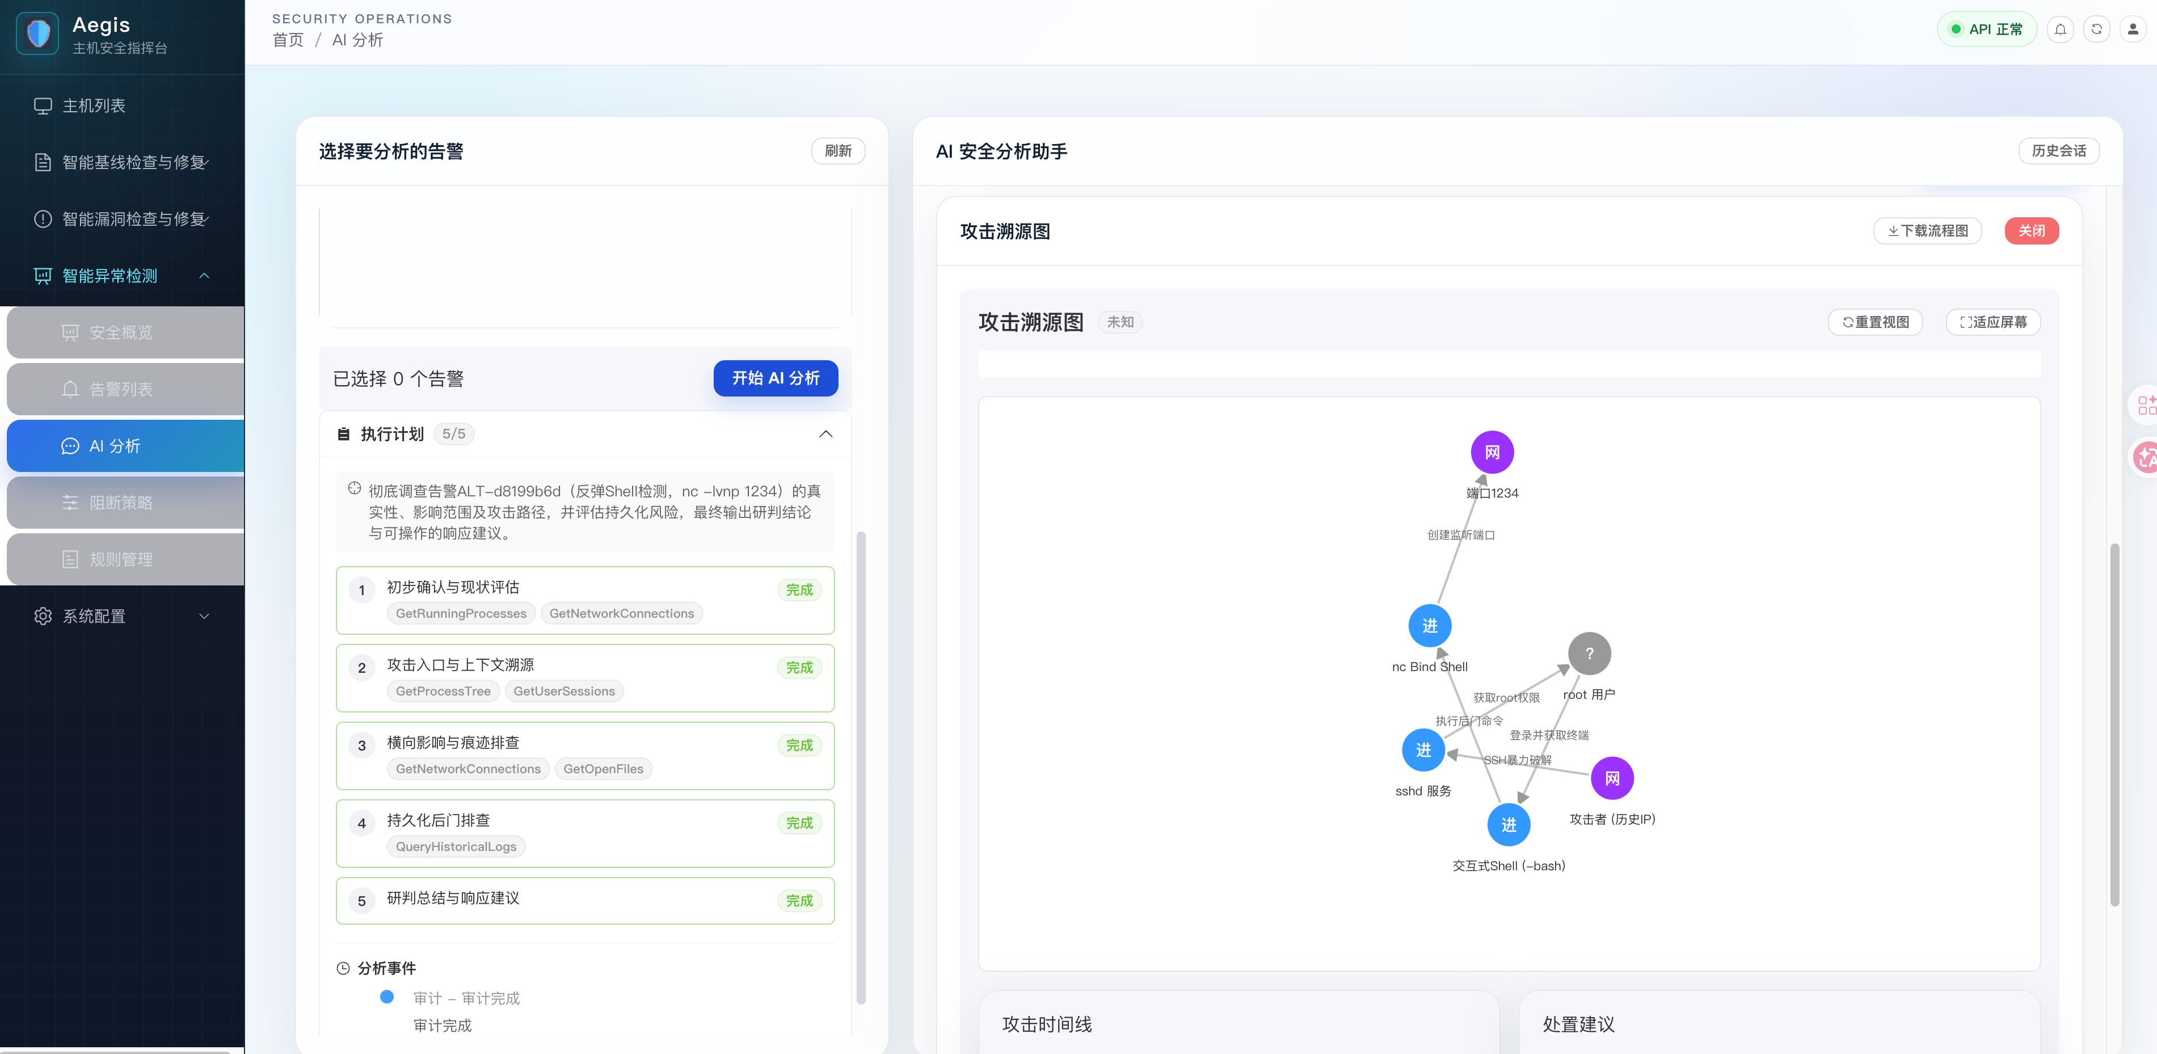Select step 4 持久化后门排查

tap(585, 834)
